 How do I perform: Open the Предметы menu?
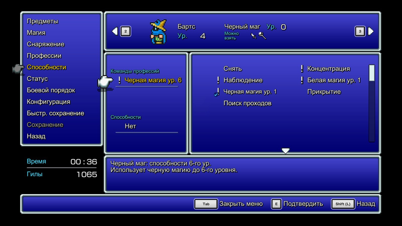[x=42, y=21]
